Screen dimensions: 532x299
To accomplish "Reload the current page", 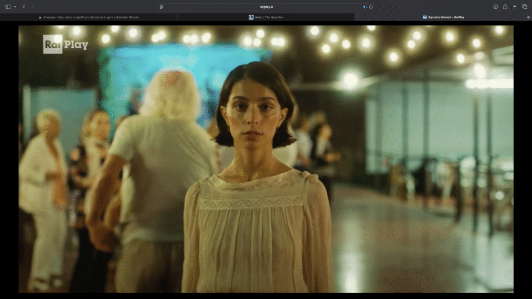I will click(370, 7).
